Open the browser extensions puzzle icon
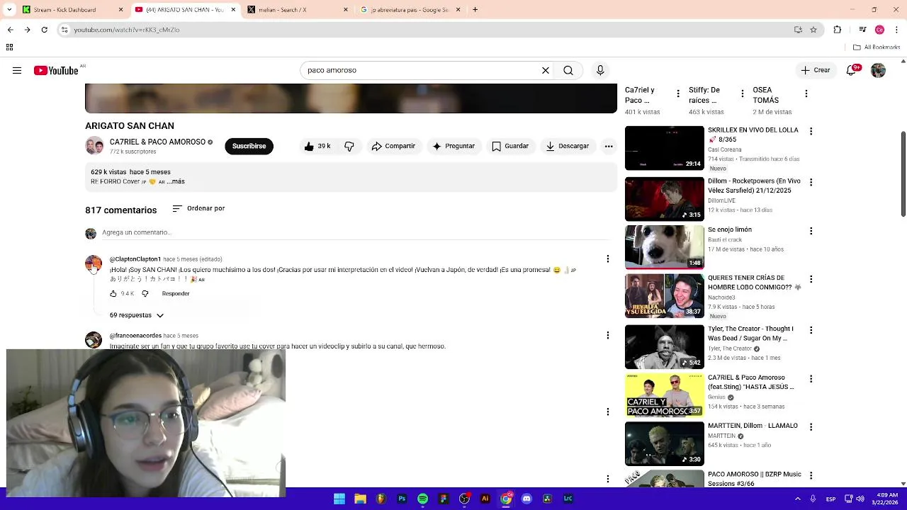 click(x=838, y=30)
